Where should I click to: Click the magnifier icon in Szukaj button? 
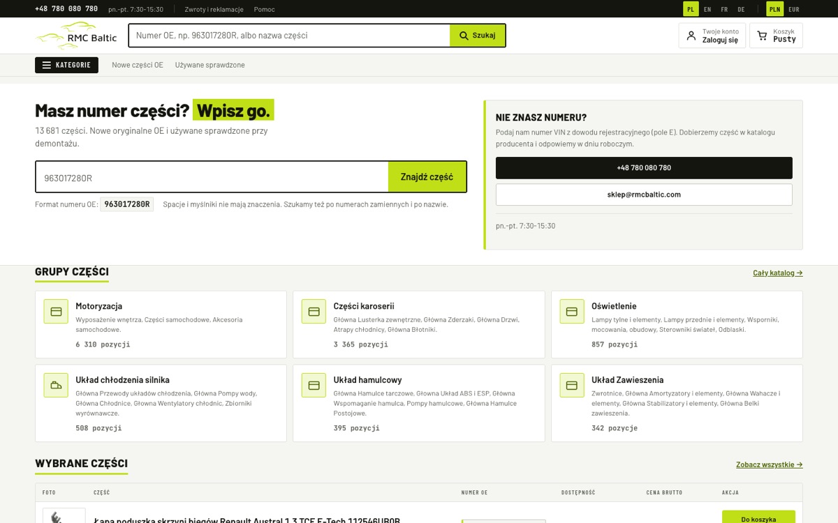click(464, 36)
